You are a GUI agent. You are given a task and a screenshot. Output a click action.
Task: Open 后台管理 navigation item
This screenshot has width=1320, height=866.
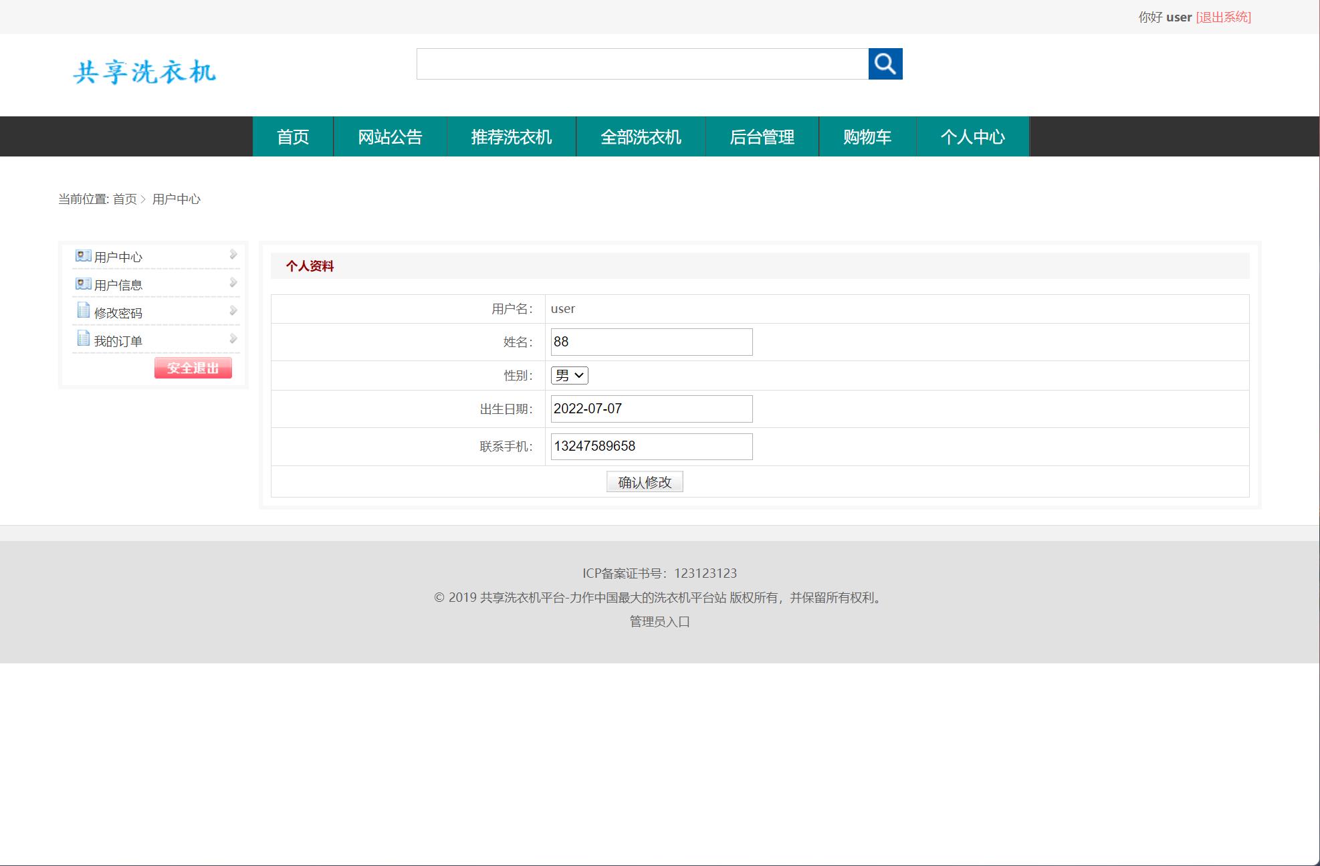click(762, 137)
